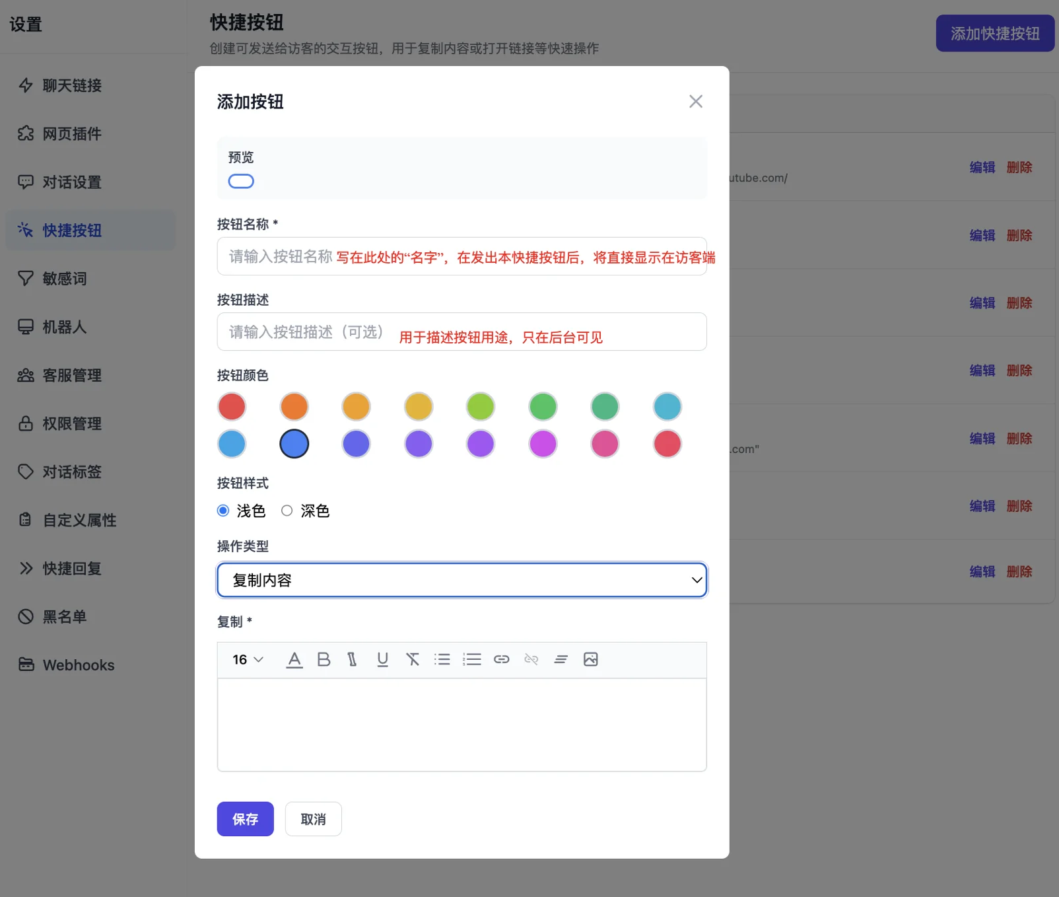
Task: Apply bold formatting in the editor
Action: [324, 659]
